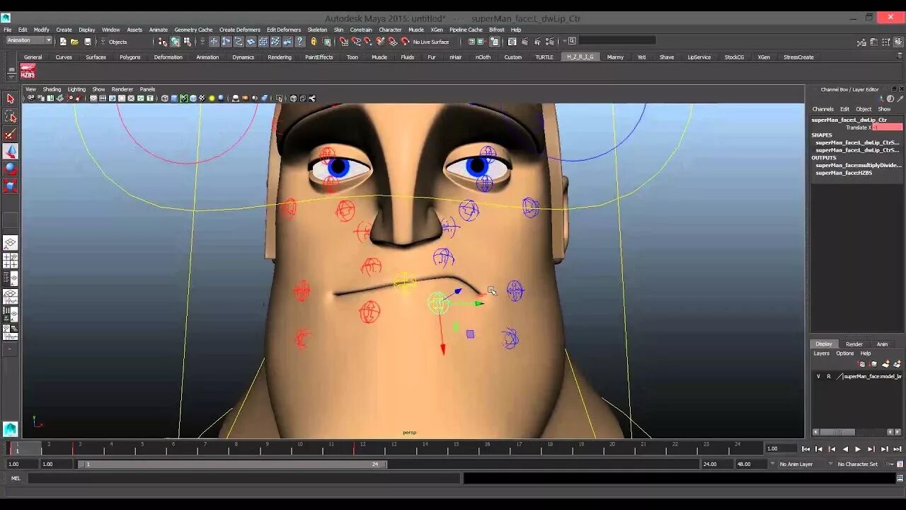Save scene using the floppy disk icon
Viewport: 906px width, 510px height.
pos(87,42)
